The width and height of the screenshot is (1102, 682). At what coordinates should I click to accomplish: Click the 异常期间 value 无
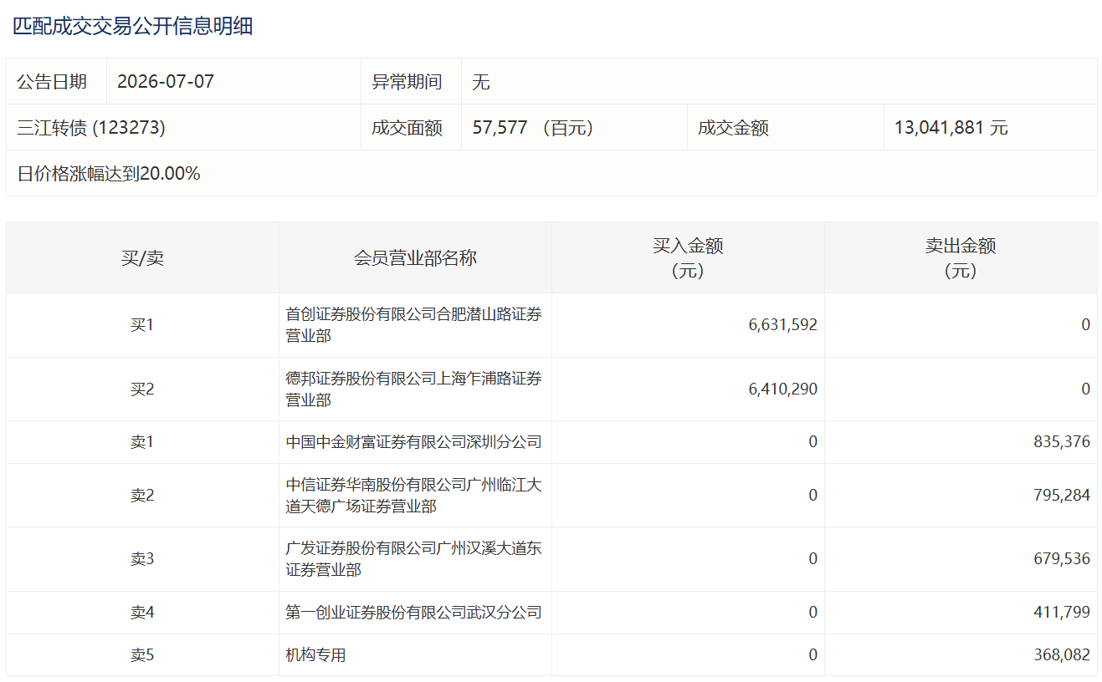pyautogui.click(x=481, y=82)
